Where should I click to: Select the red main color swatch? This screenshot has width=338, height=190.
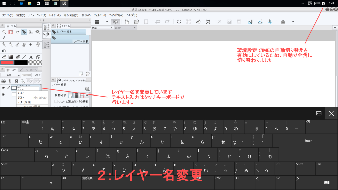click(7, 63)
